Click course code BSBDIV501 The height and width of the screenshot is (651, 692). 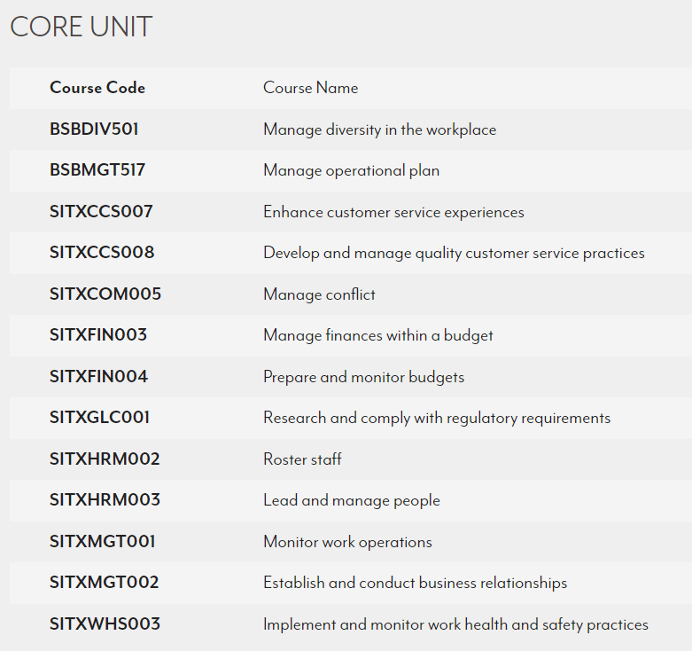pyautogui.click(x=94, y=129)
